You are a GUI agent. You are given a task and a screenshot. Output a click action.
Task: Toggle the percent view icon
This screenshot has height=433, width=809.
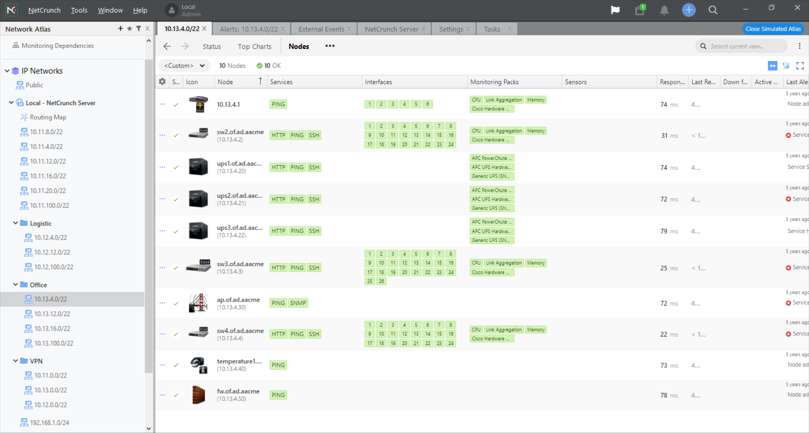[786, 66]
